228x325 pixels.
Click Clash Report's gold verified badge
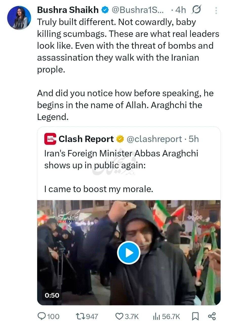tap(119, 139)
